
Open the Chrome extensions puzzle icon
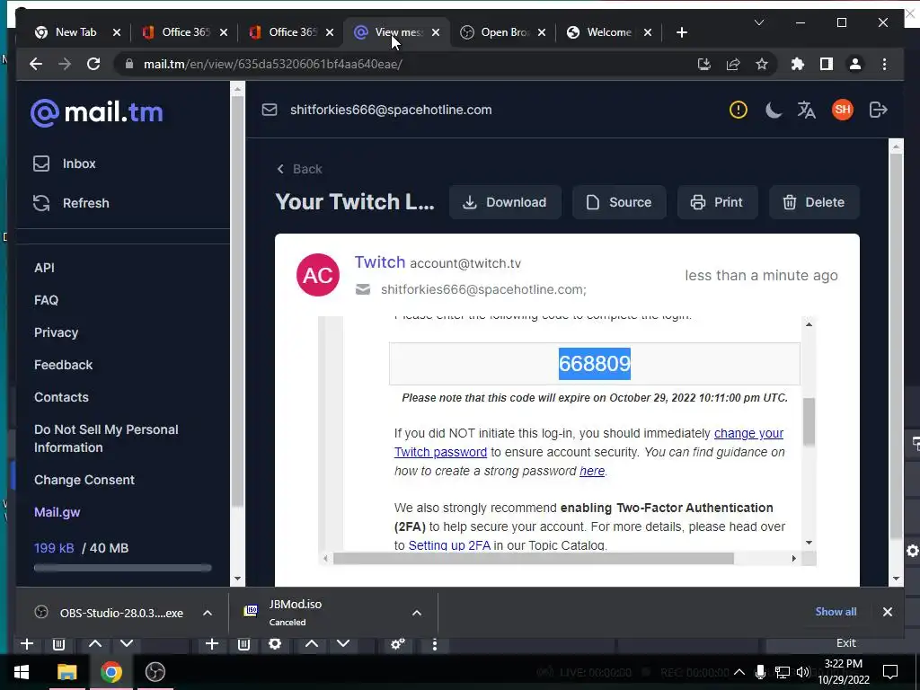(x=798, y=64)
